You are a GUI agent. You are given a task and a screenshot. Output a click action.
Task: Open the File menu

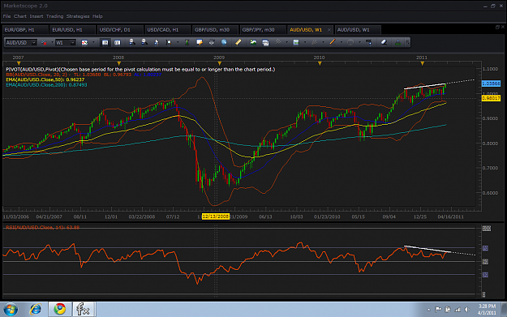pyautogui.click(x=6, y=16)
